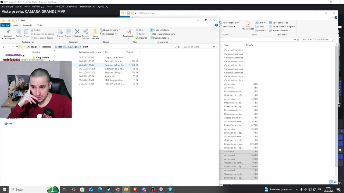Switch to the Compartir ribbon tab
The image size is (344, 193).
coord(28,25)
